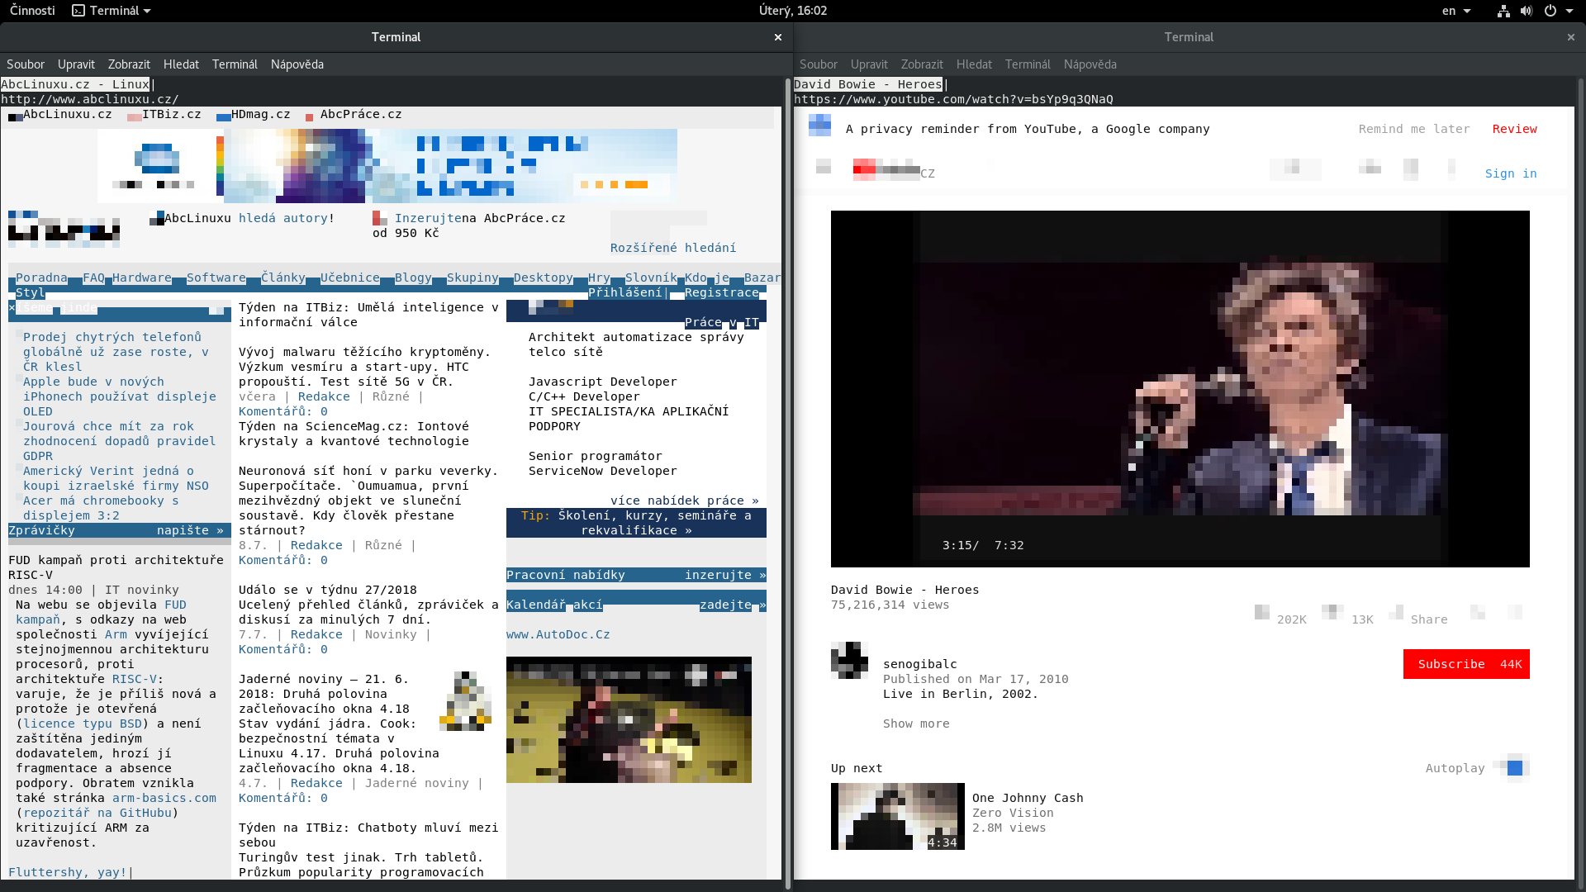
Task: Open the power system menu icon
Action: 1550,11
